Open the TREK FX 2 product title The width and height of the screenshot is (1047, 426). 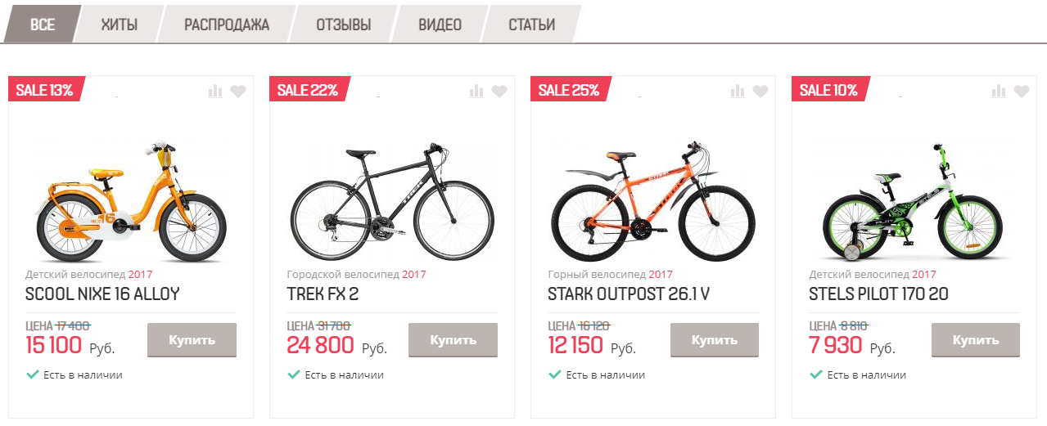(323, 294)
